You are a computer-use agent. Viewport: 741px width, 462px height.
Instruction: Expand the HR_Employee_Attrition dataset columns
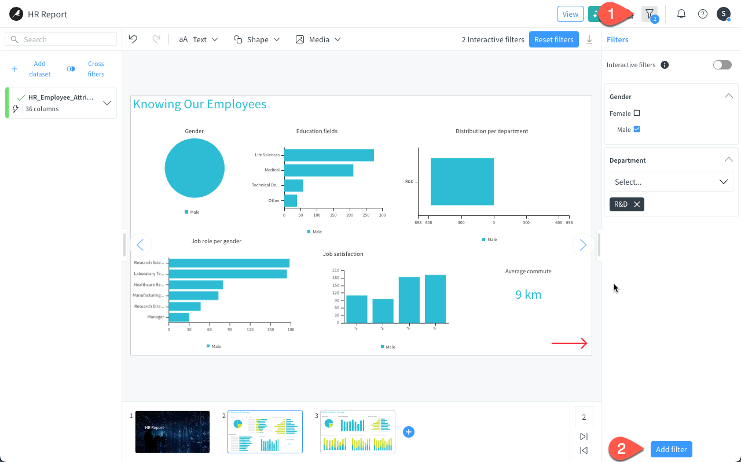click(107, 103)
